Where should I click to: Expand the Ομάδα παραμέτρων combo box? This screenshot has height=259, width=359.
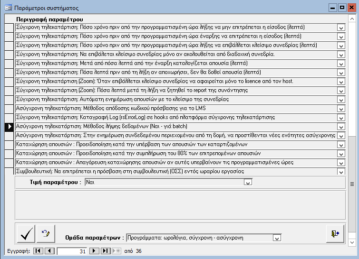point(277,238)
